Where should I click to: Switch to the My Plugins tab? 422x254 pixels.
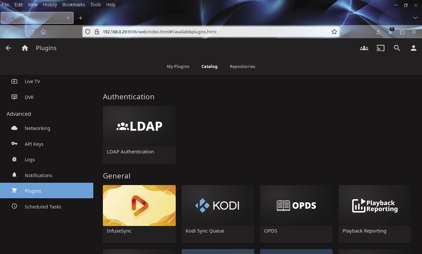coord(178,66)
